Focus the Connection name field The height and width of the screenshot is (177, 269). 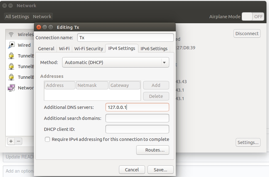[126, 38]
